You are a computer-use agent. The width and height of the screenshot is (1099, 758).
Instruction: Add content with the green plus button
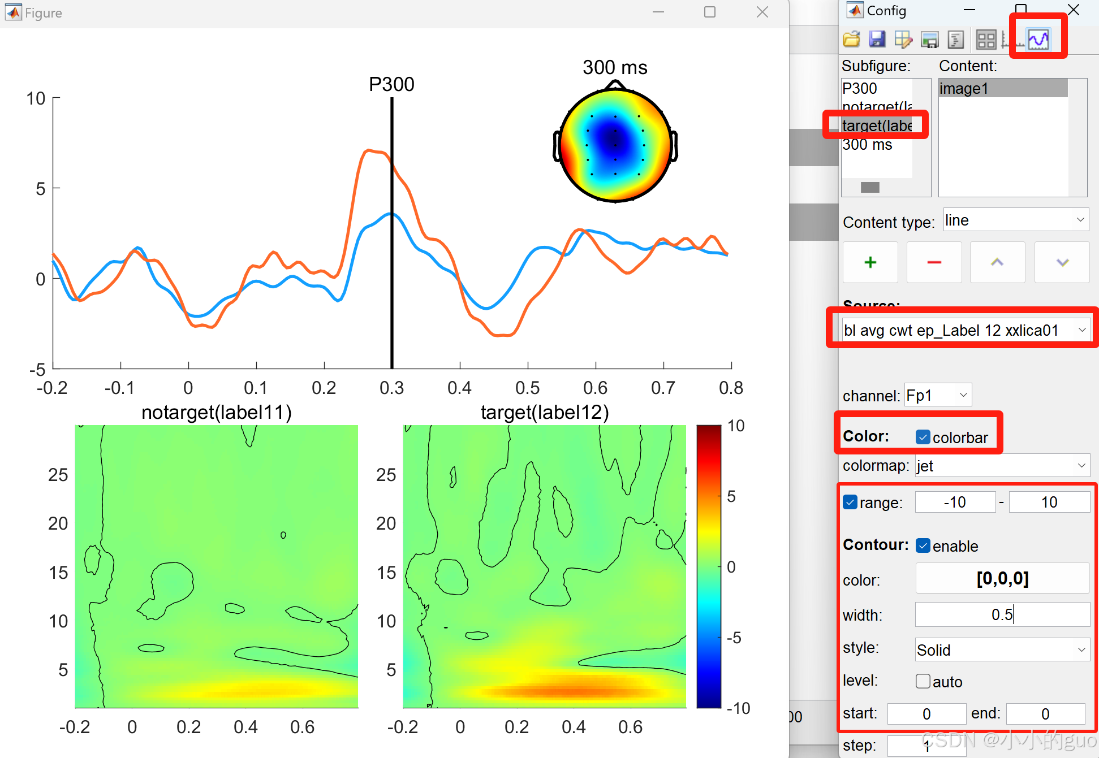(870, 262)
